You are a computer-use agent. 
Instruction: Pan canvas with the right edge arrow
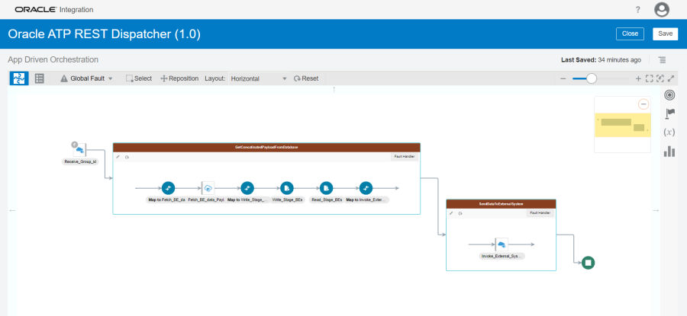[x=656, y=211]
